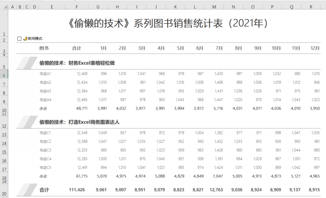Click the 书店C3 row label
This screenshot has height=198, width=326.
pos(45,150)
